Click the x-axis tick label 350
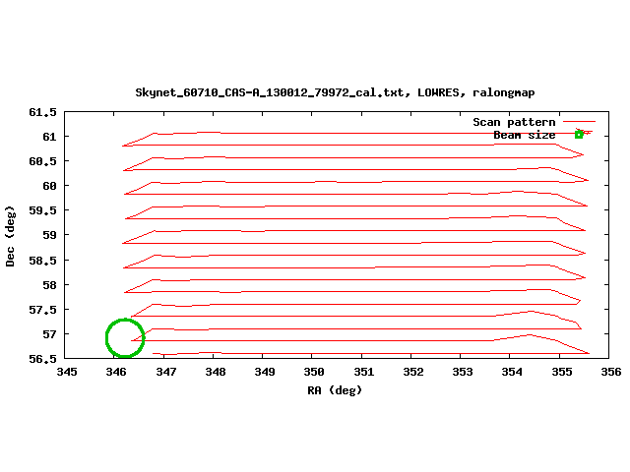This screenshot has width=630, height=472. (314, 372)
